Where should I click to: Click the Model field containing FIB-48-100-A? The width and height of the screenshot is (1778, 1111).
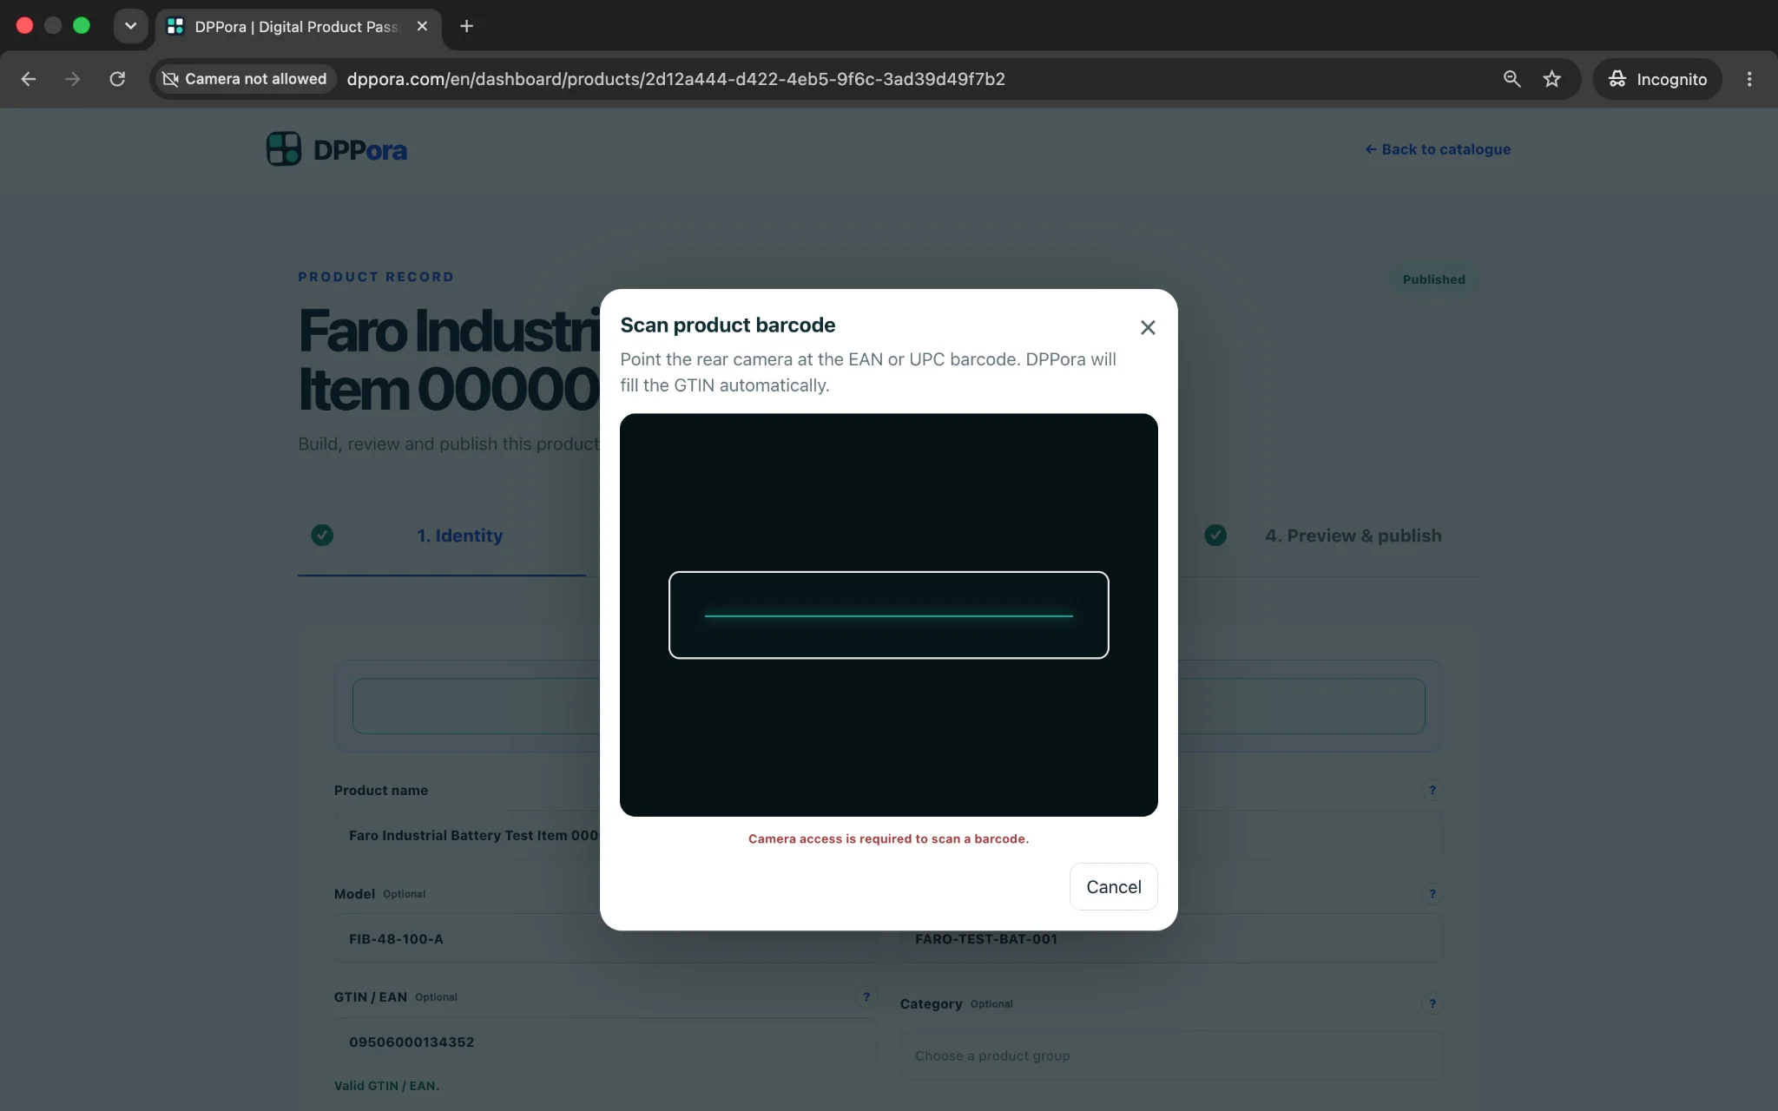605,938
